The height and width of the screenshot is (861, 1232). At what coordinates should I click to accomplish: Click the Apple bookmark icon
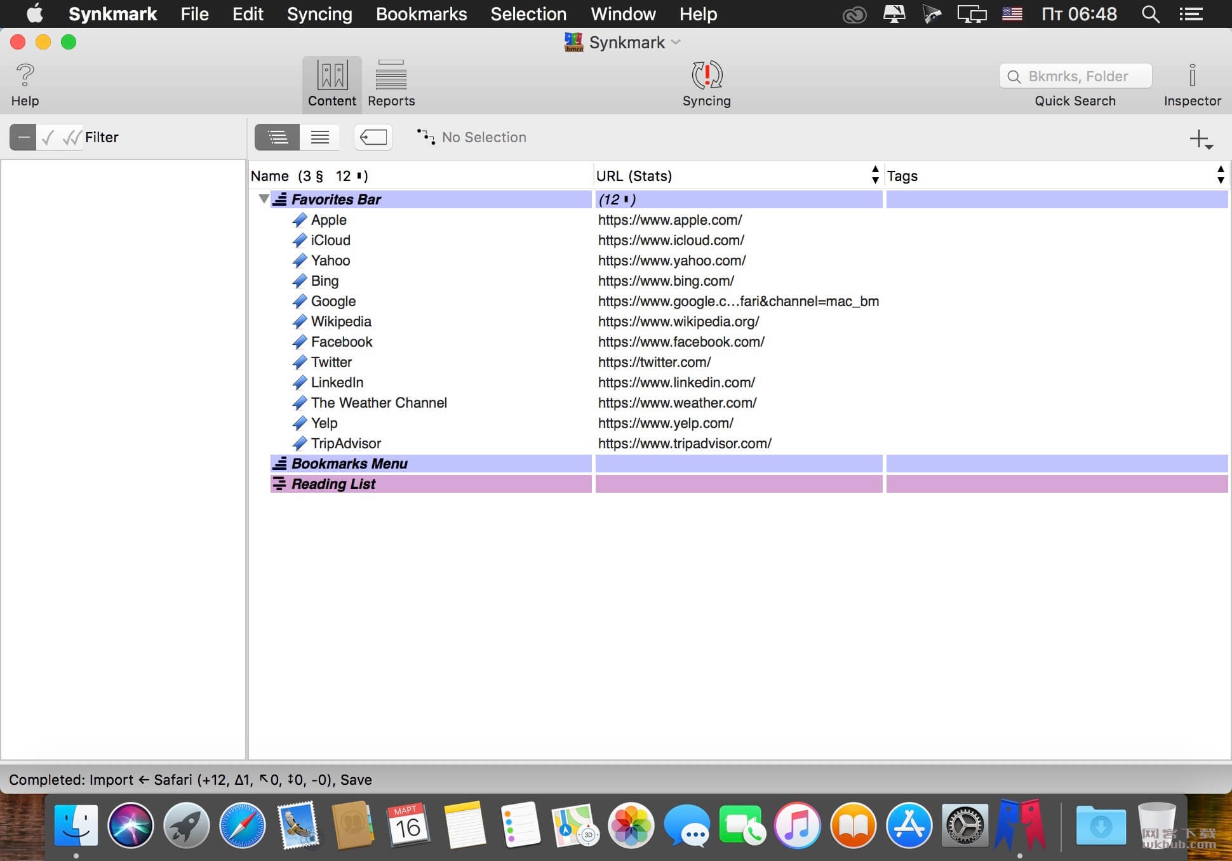click(300, 220)
